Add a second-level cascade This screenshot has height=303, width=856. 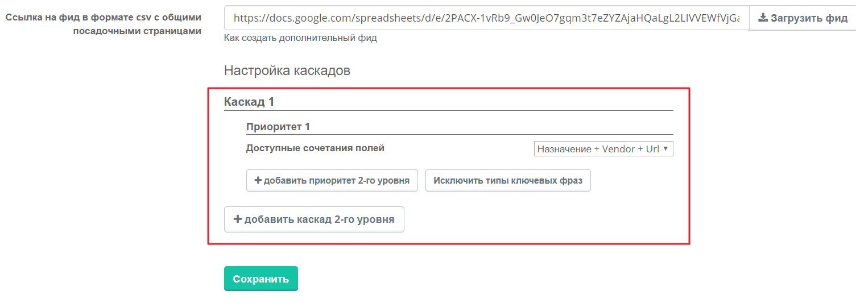tap(314, 219)
